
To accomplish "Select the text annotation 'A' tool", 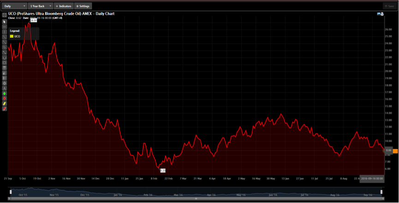I will tap(5, 88).
